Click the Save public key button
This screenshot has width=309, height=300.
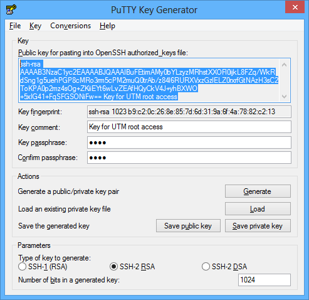[x=188, y=226]
